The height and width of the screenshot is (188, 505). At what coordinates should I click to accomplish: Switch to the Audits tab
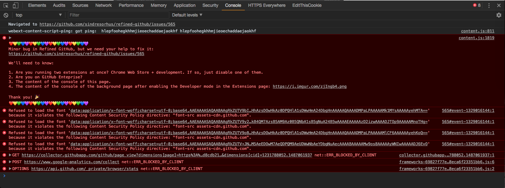coord(59,5)
